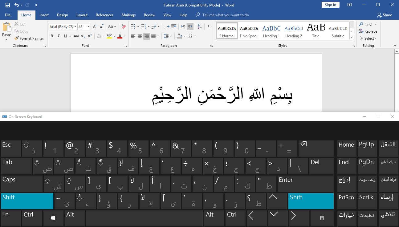Screen dimensions: 399x227
Task: Increase paragraph indent
Action: point(174,26)
